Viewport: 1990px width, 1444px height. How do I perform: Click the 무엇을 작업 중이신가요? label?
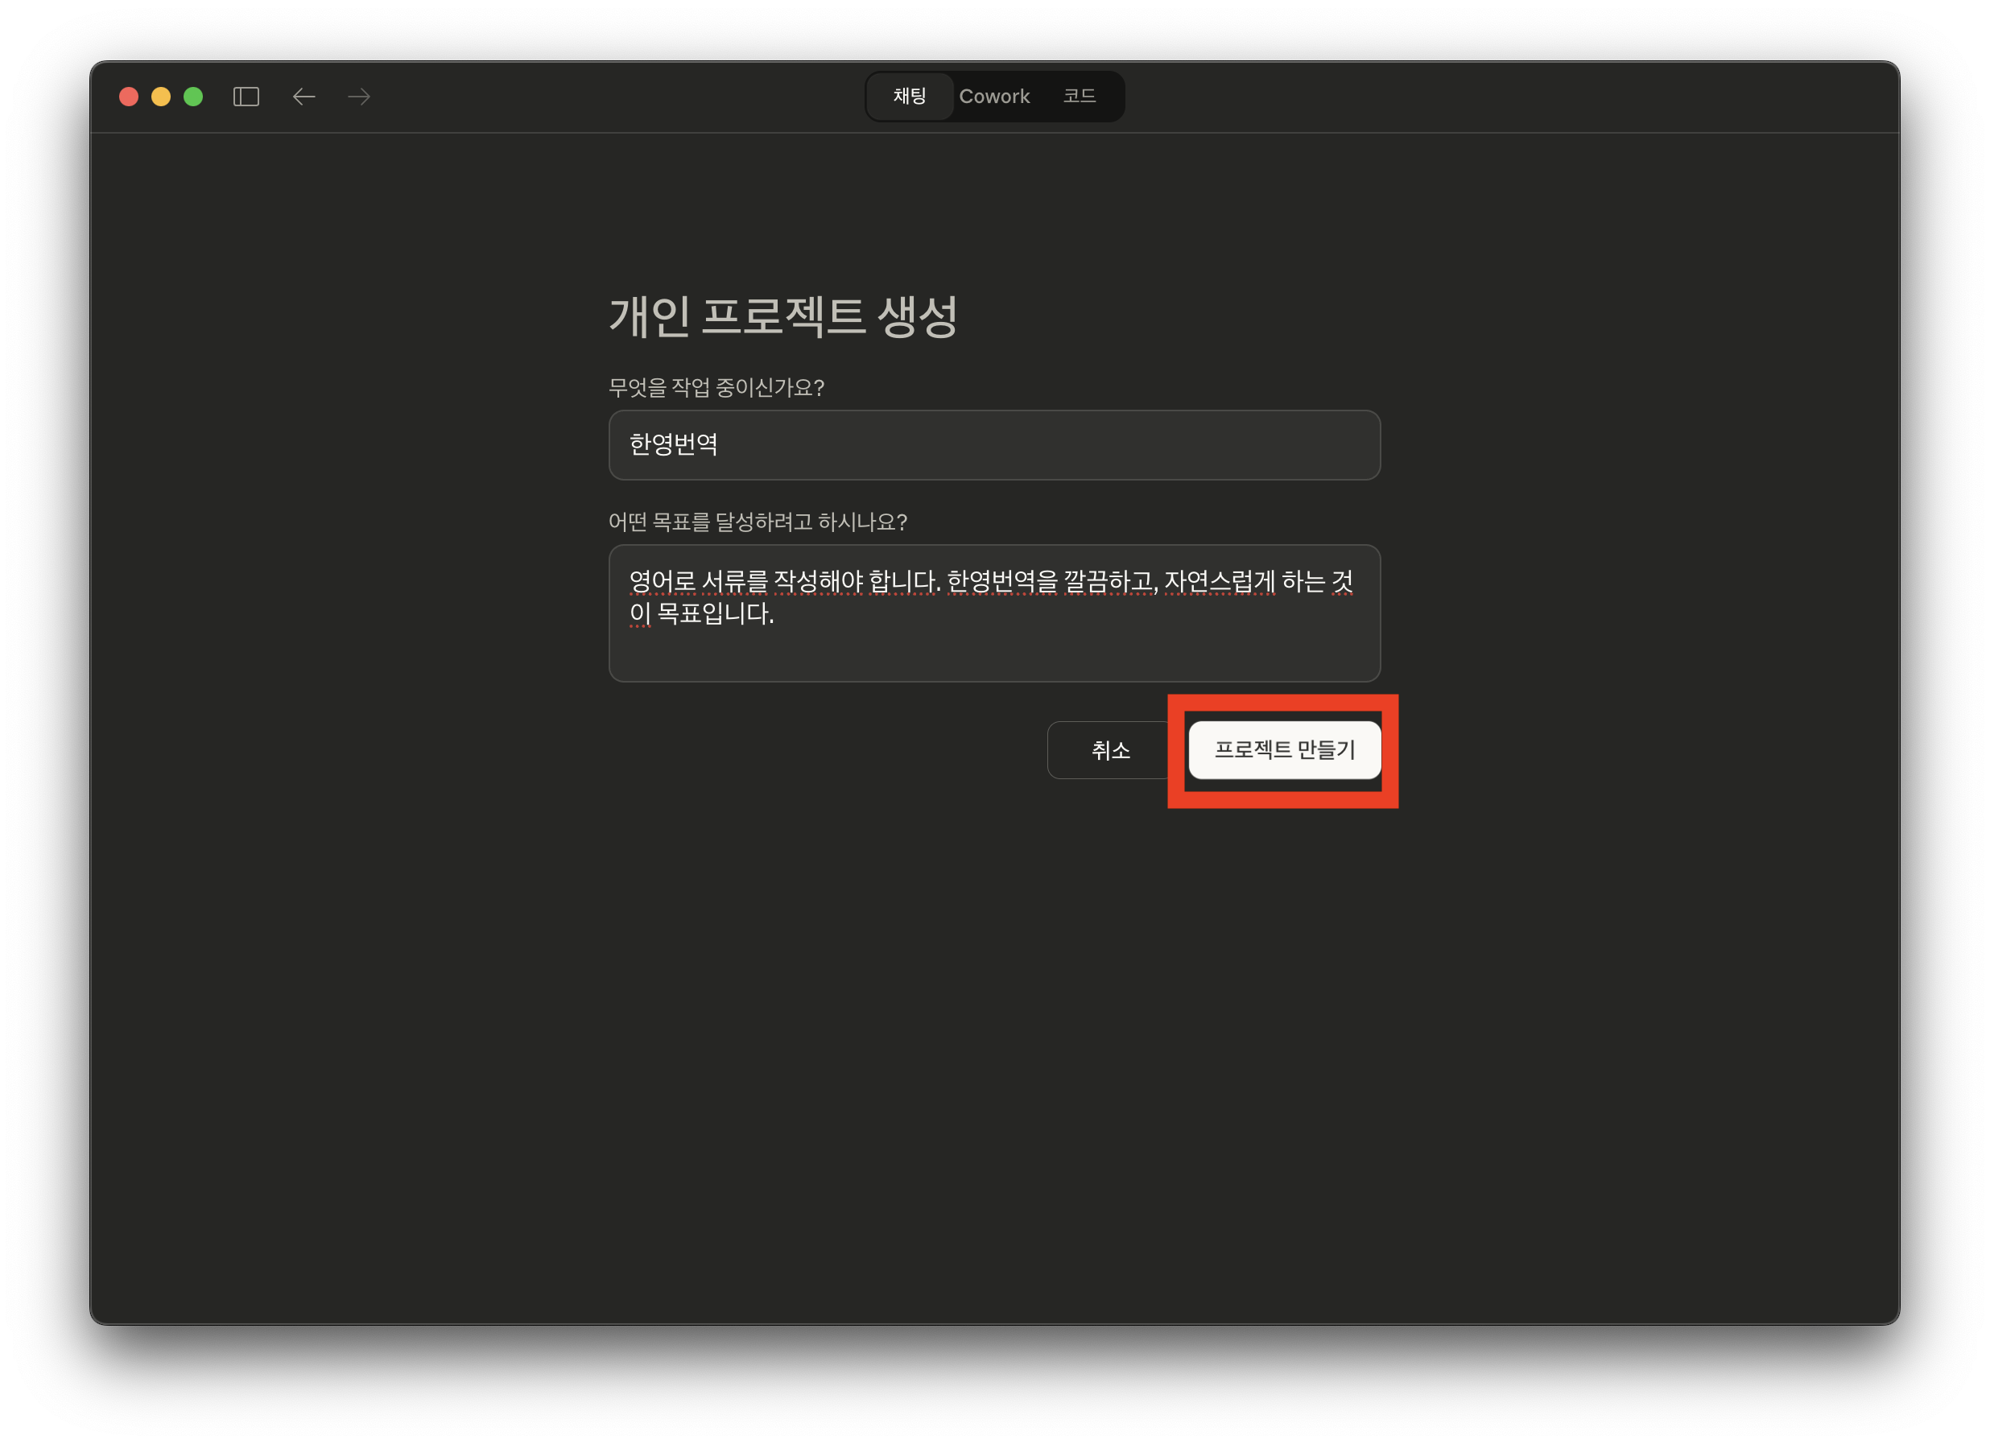pyautogui.click(x=716, y=388)
